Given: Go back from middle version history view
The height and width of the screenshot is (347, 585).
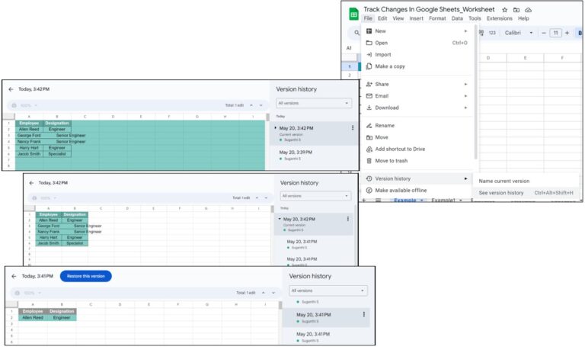Looking at the screenshot, I should [31, 183].
